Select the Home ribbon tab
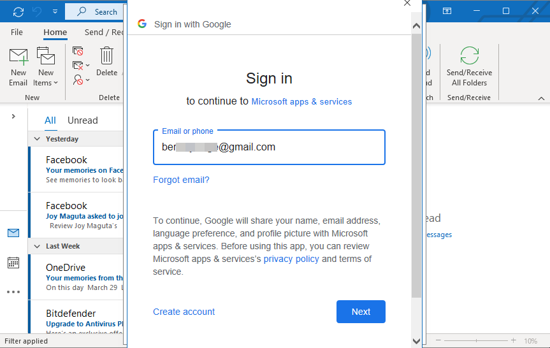Screen dimensions: 550x348 coord(55,33)
